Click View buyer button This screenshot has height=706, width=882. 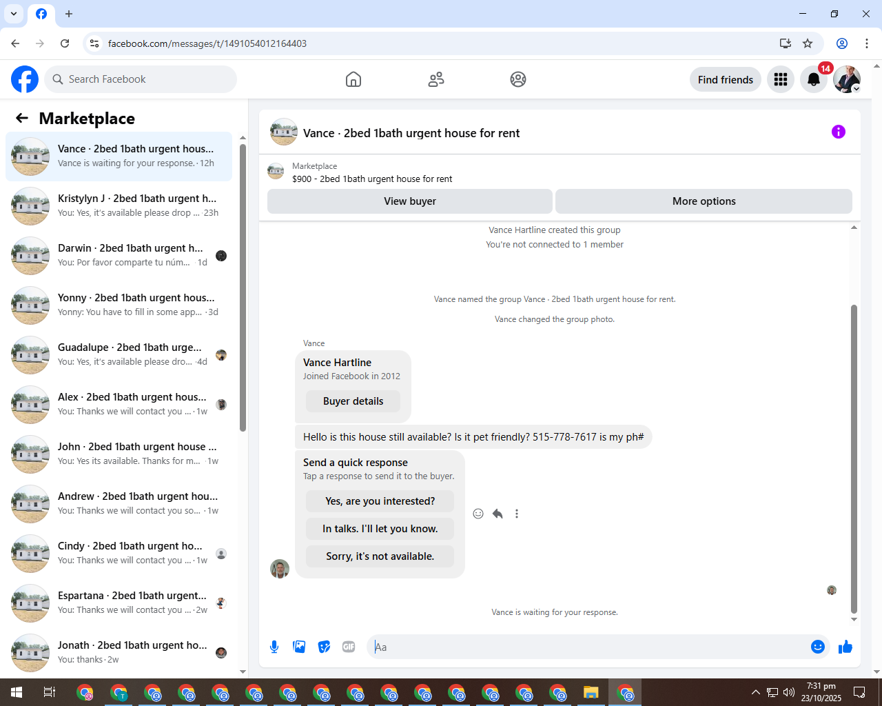(410, 201)
